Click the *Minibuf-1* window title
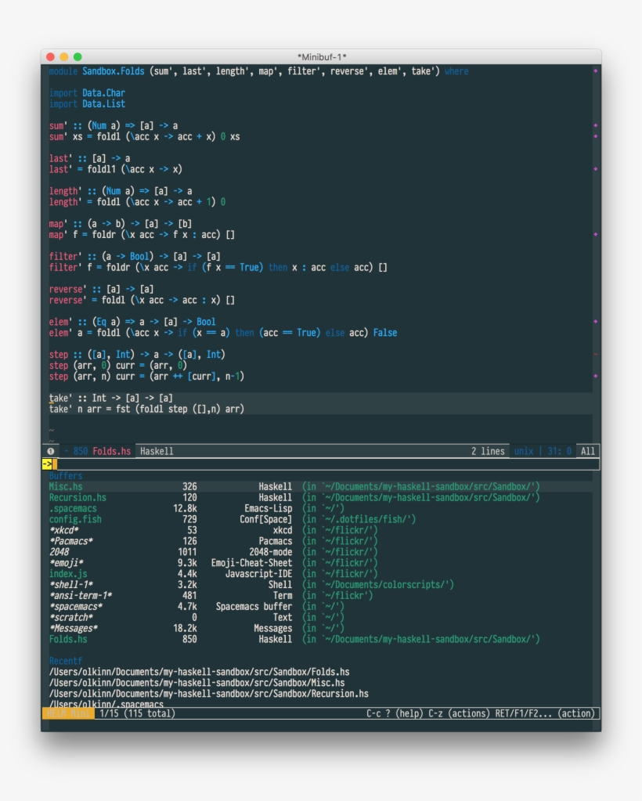 click(321, 56)
